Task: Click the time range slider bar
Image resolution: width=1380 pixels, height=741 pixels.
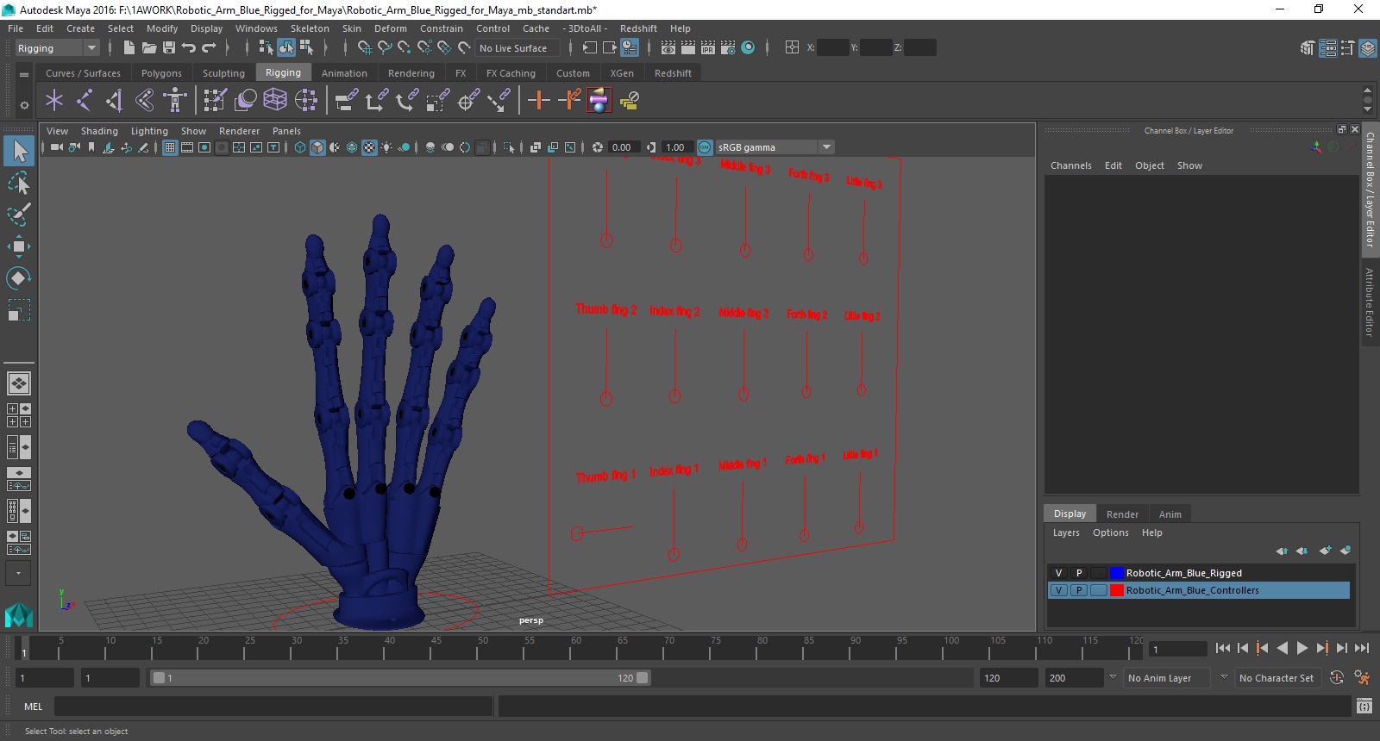Action: [400, 678]
